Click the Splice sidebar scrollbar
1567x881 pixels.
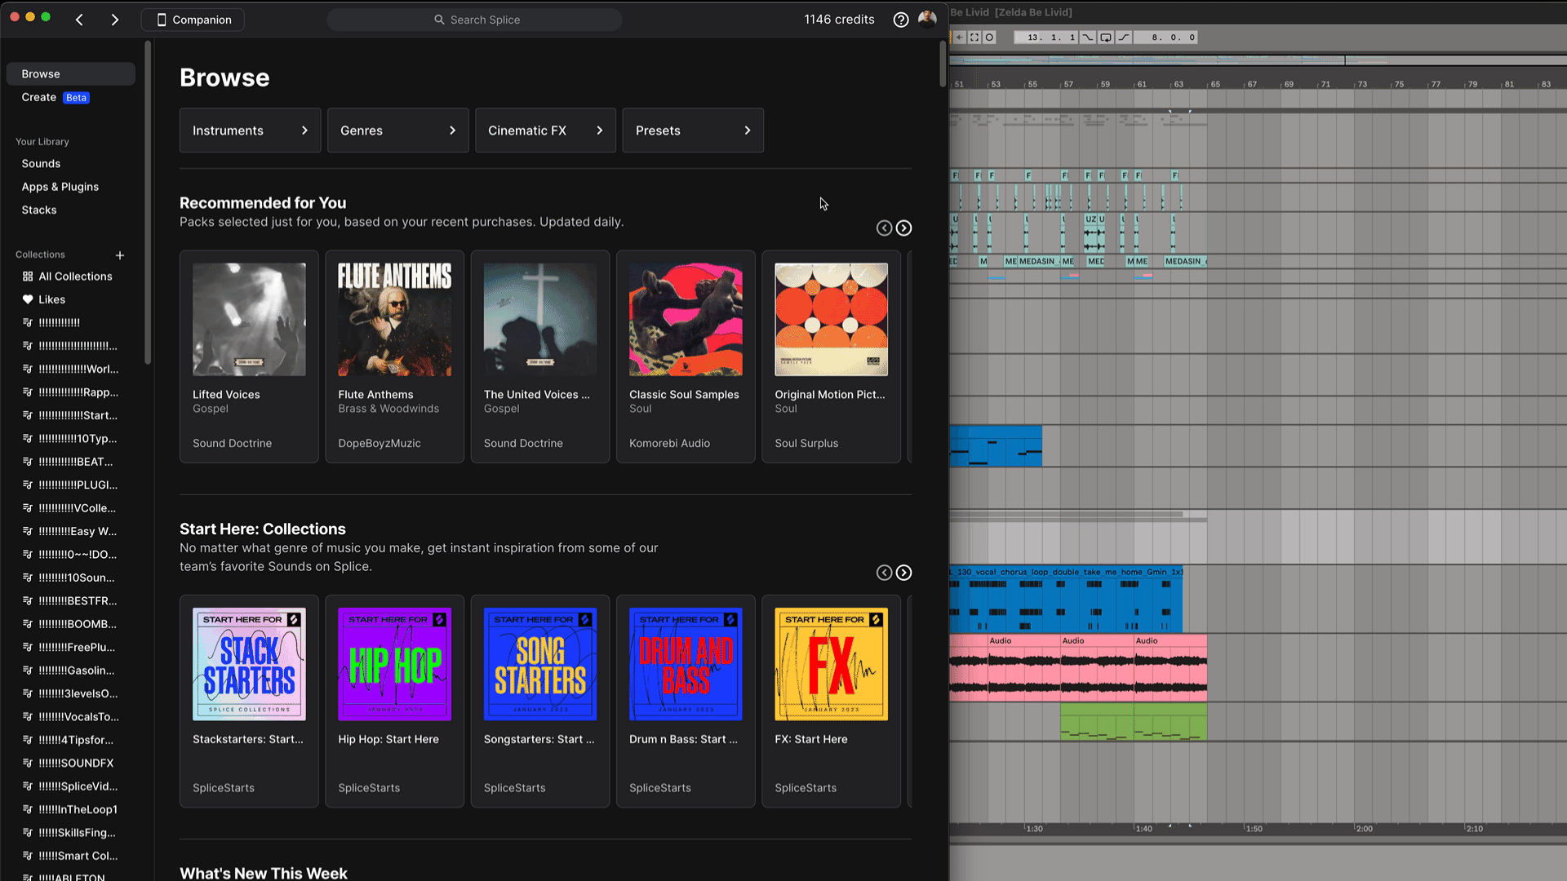click(148, 202)
